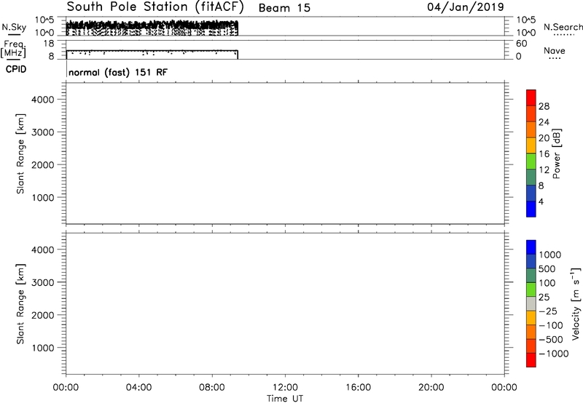The height and width of the screenshot is (403, 583).
Task: Click the 'Time UT' axis title
Action: click(x=285, y=399)
